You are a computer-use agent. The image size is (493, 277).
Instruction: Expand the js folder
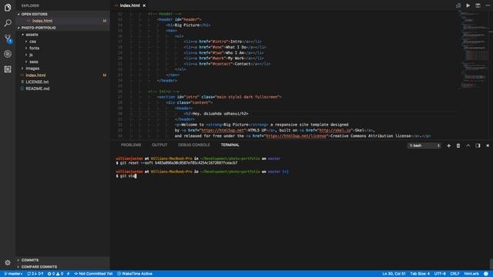31,55
